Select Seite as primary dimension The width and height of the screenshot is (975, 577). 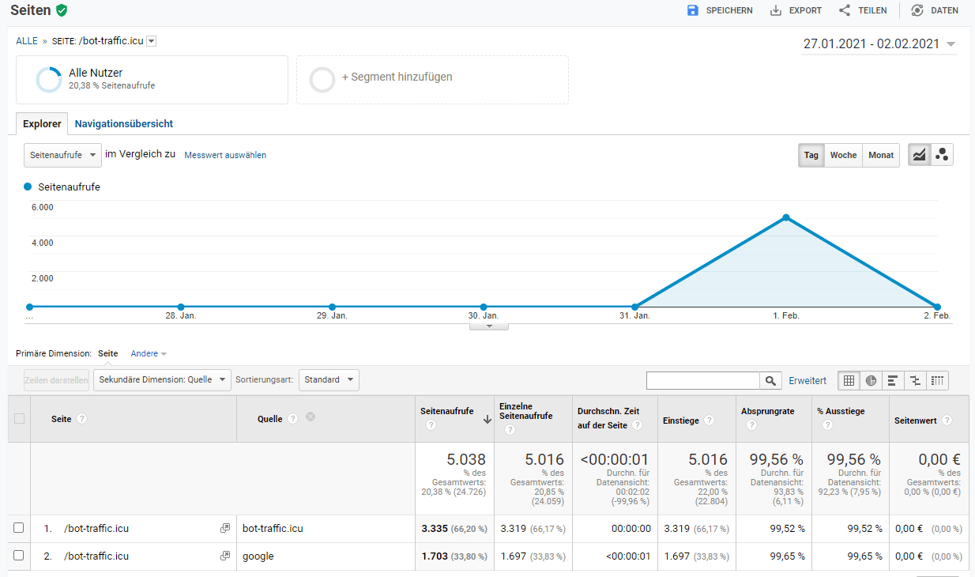point(108,353)
